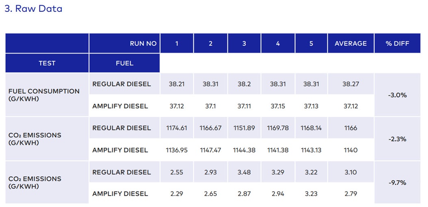
Task: Select the average value 1166
Action: coord(350,127)
